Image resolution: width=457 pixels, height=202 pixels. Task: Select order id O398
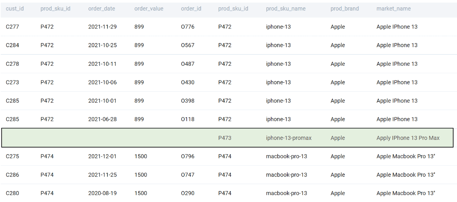188,101
